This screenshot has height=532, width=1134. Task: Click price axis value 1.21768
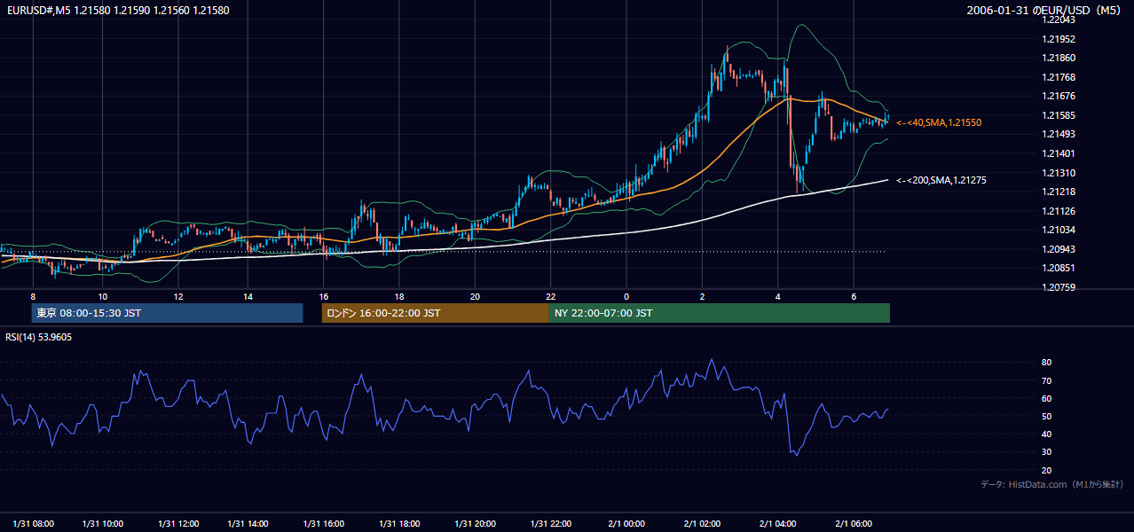tap(1059, 77)
